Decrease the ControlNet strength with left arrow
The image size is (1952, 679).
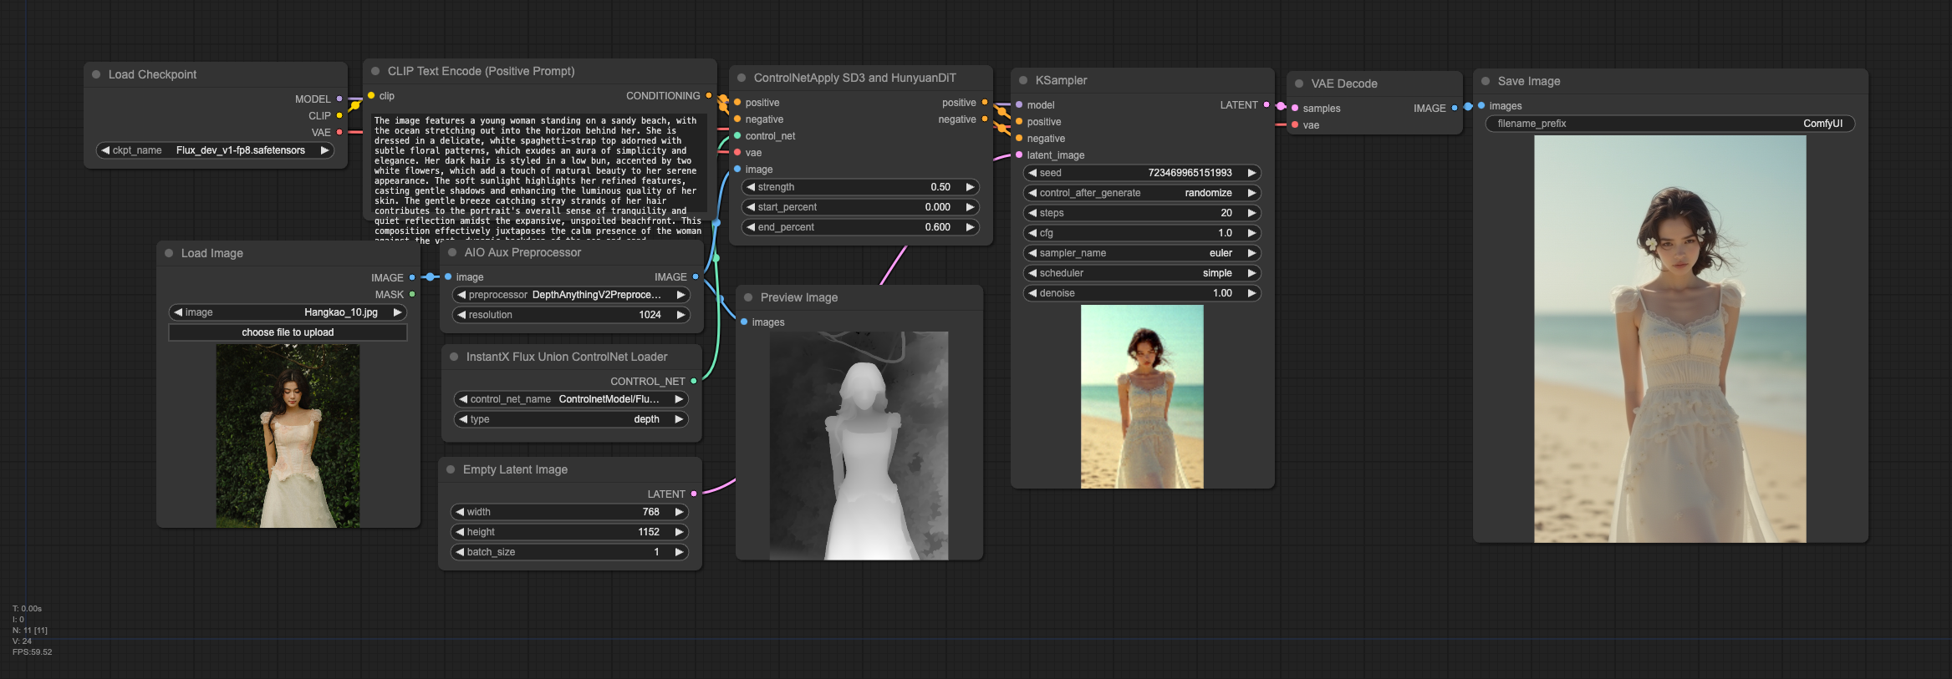click(x=751, y=187)
